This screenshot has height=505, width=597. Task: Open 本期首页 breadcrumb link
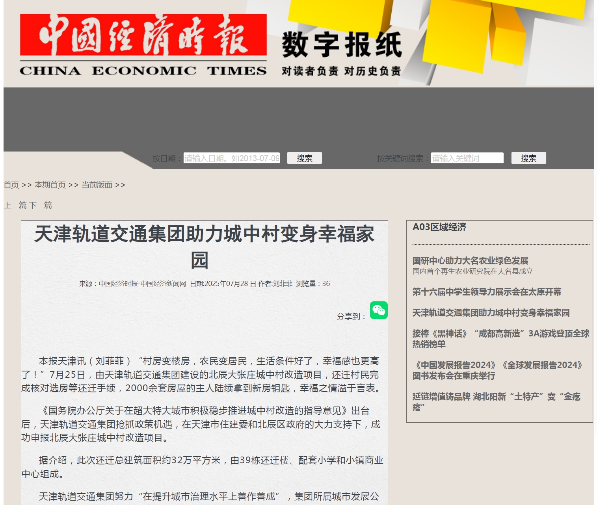pyautogui.click(x=50, y=185)
